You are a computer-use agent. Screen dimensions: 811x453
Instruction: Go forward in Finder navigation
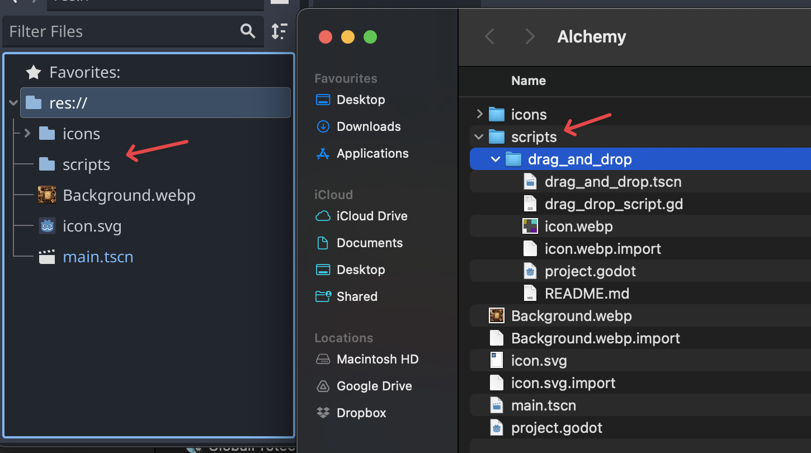pos(530,37)
